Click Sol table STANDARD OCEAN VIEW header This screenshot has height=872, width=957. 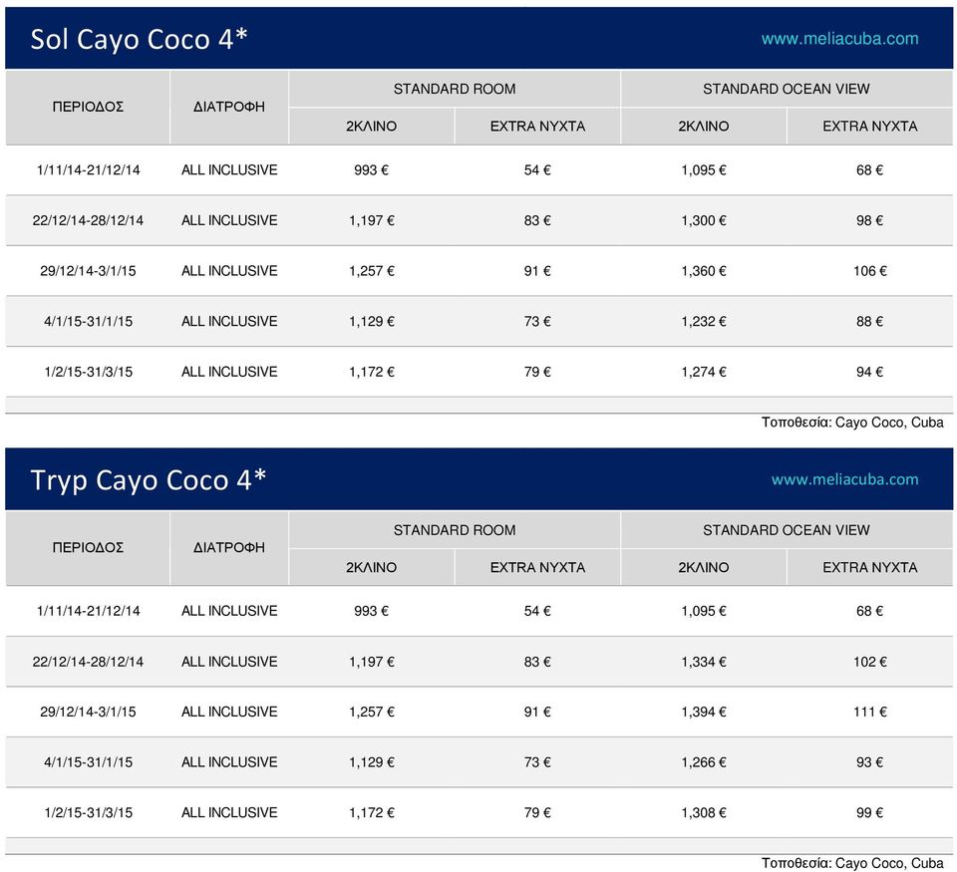[787, 89]
